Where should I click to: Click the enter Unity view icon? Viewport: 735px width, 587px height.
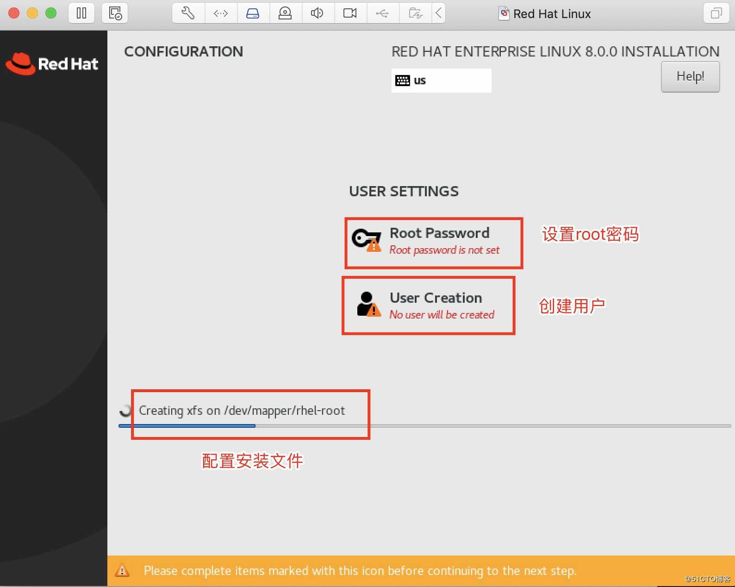point(716,13)
